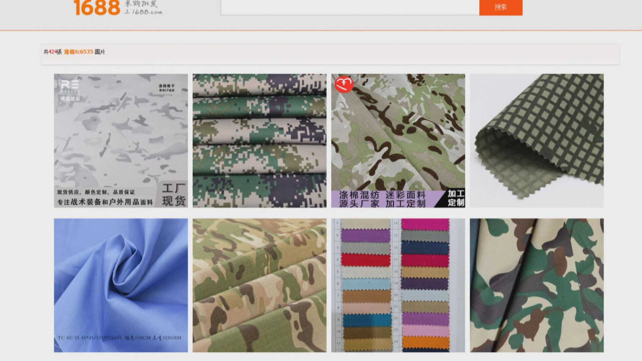Screen dimensions: 642x361
Task: Click the 共424张 result count text
Action: pos(52,52)
